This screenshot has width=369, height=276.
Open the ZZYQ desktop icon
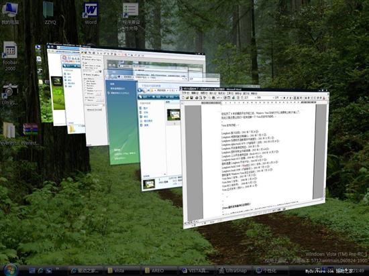click(50, 12)
